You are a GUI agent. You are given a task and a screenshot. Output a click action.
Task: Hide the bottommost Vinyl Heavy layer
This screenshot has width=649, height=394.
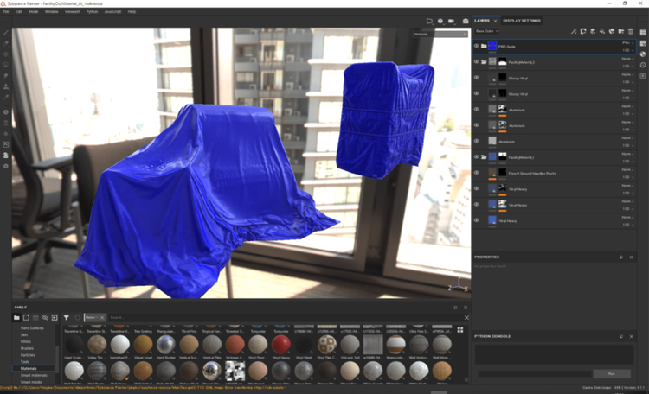tap(477, 220)
